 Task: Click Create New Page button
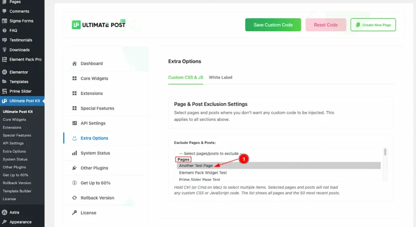pos(373,25)
